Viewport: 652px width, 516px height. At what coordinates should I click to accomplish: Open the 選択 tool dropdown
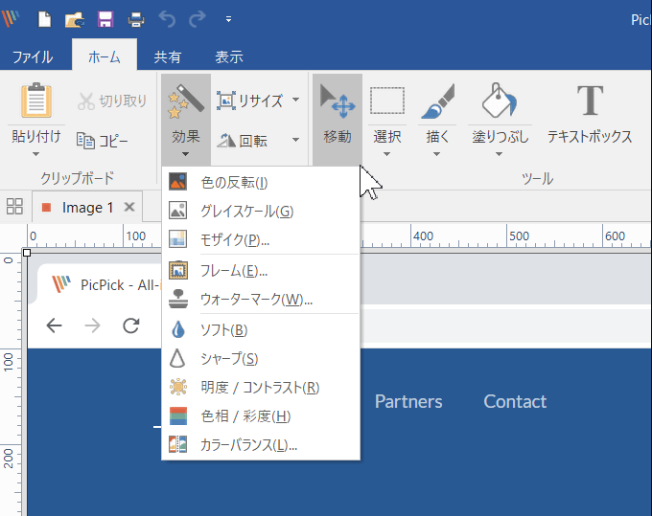click(387, 153)
